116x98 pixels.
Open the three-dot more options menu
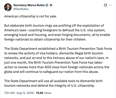[x=110, y=5]
